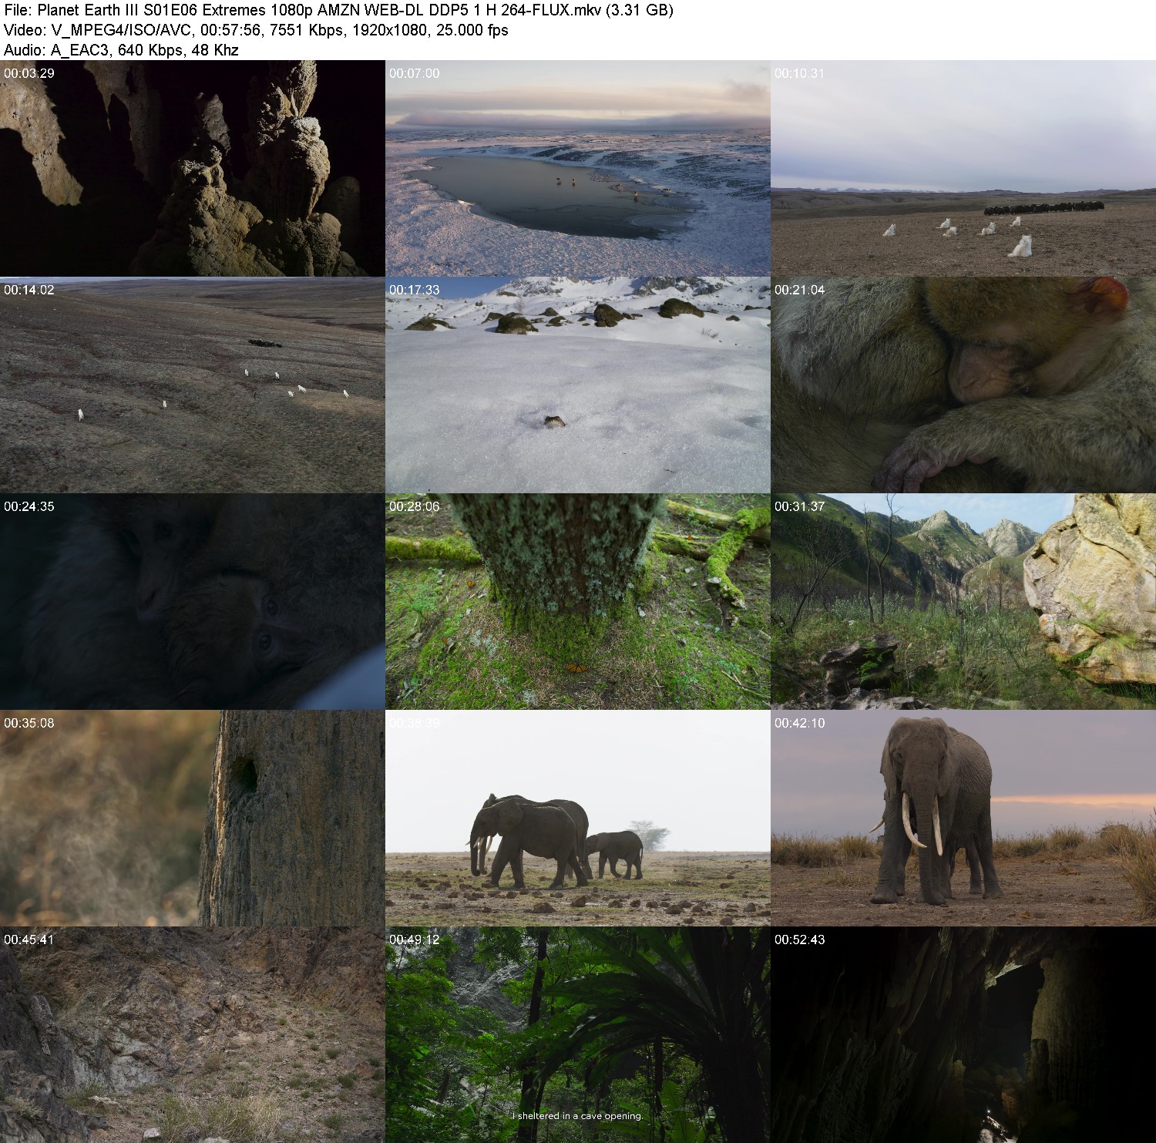Click the timestamp label 00:28:06

click(414, 506)
